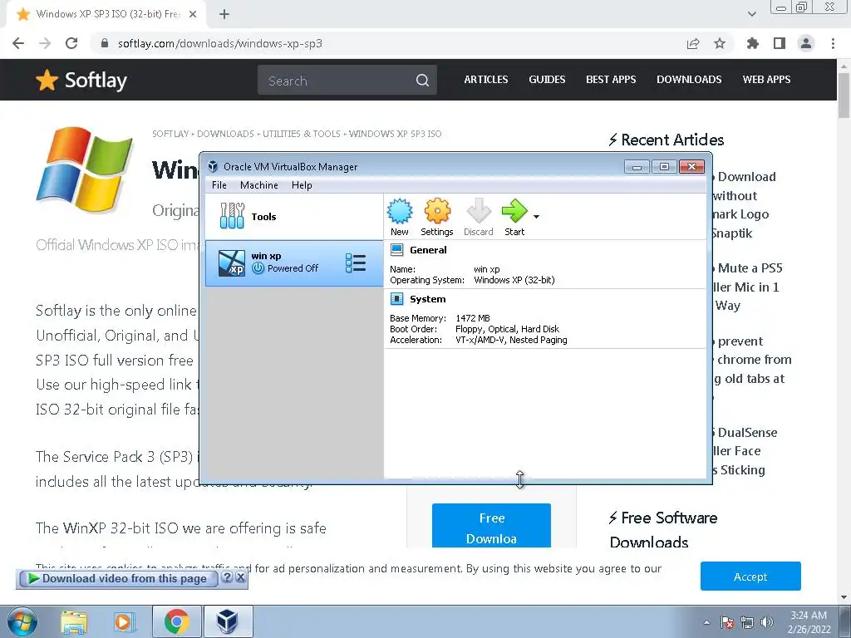This screenshot has height=638, width=851.
Task: Click the General section heading
Action: click(428, 249)
